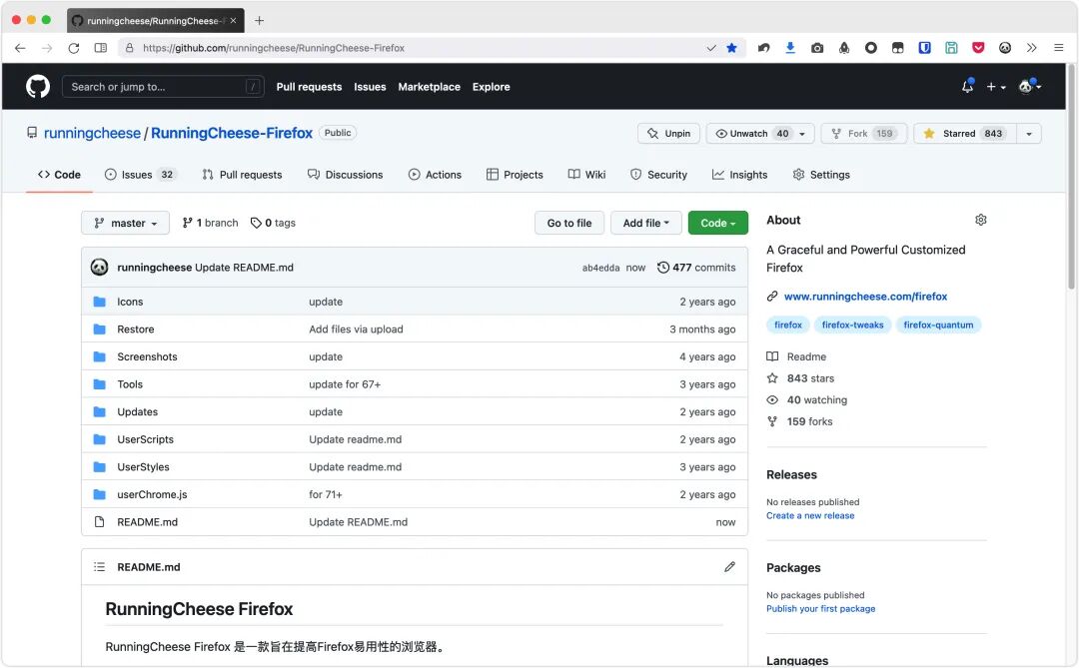Click the save floppy extension icon
Screen dimensions: 1079x668
[x=951, y=48]
